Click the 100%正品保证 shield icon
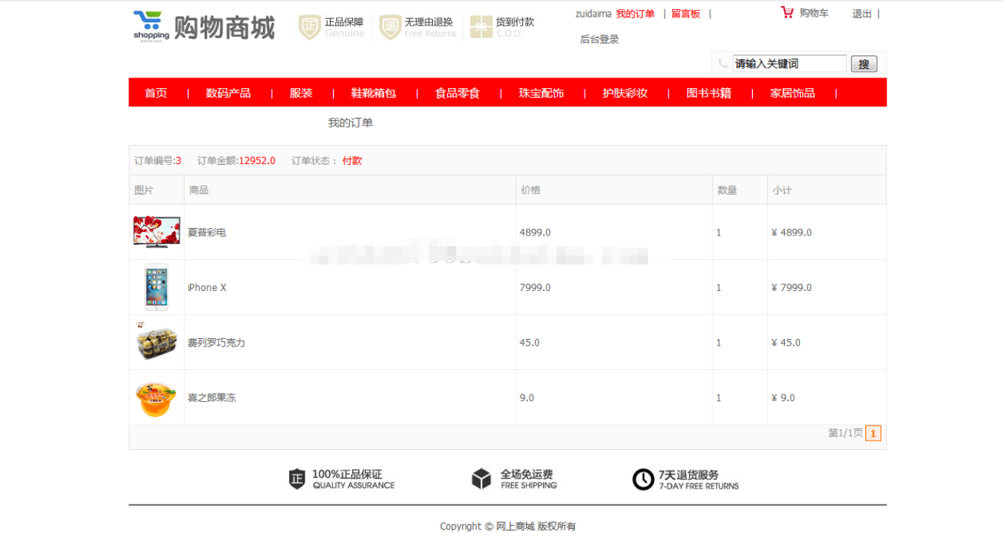Screen dimensions: 1003x554 297,479
